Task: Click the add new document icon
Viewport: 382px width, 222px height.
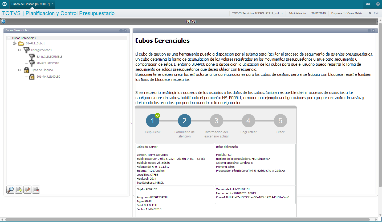Action: click(19, 190)
